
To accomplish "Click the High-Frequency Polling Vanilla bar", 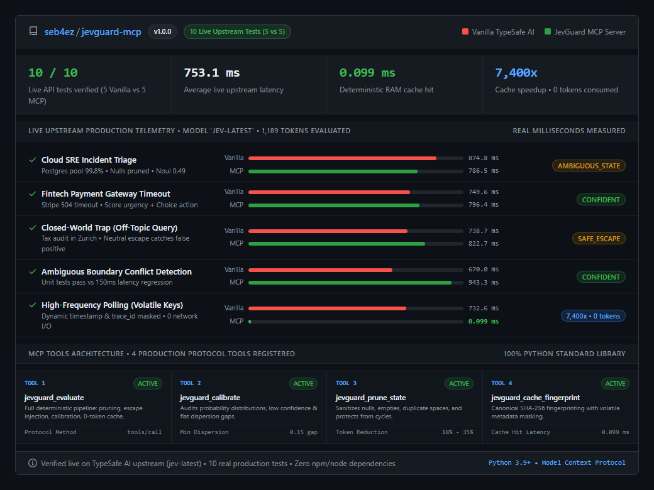I will click(356, 308).
